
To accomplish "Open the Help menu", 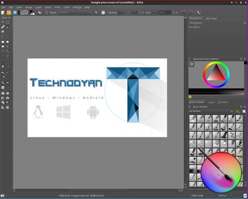I will click(87, 8).
